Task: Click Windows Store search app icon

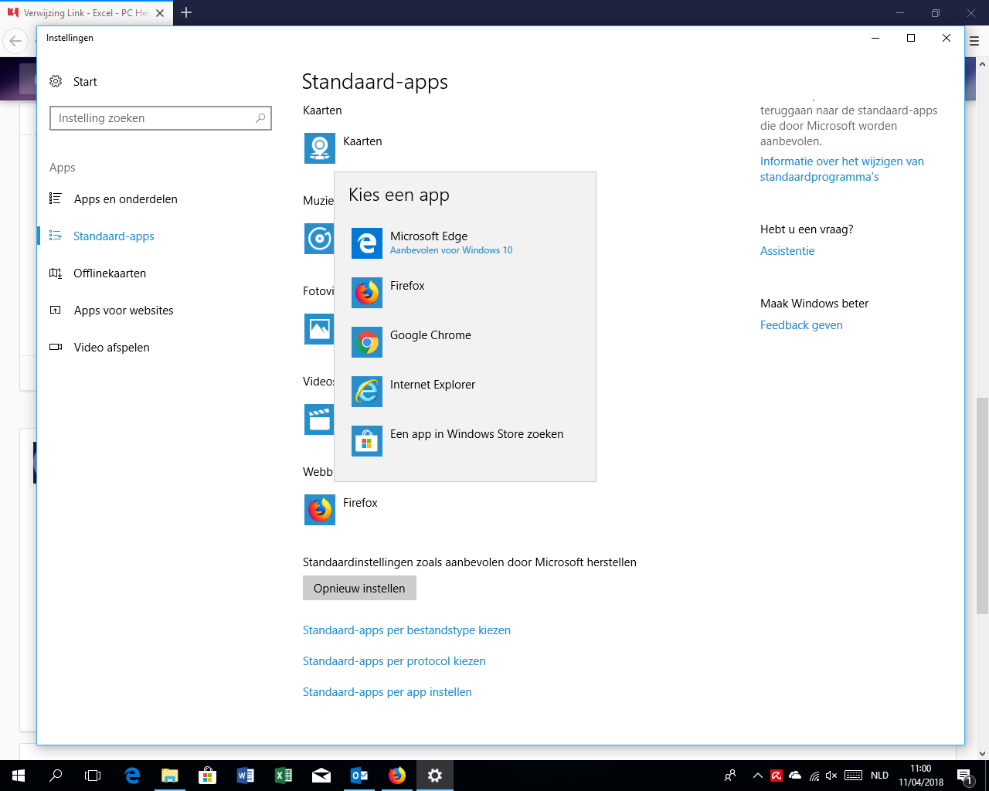Action: coord(367,441)
